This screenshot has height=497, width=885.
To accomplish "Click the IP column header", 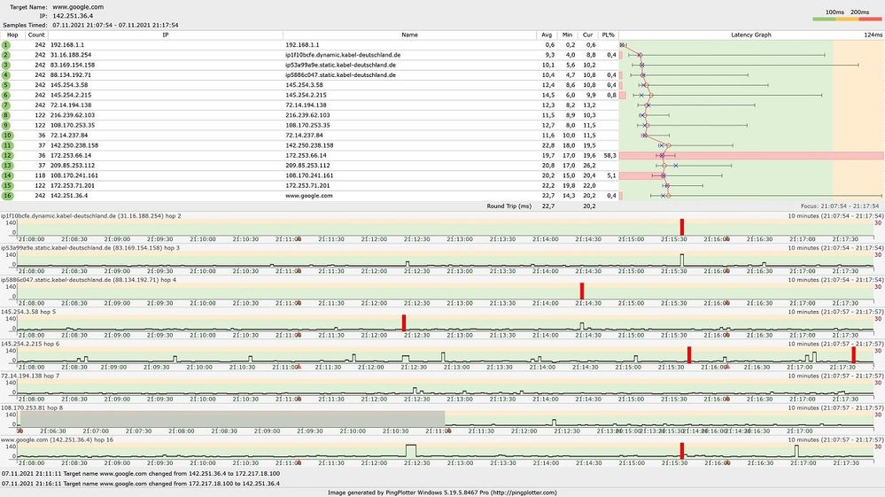I will (x=166, y=35).
